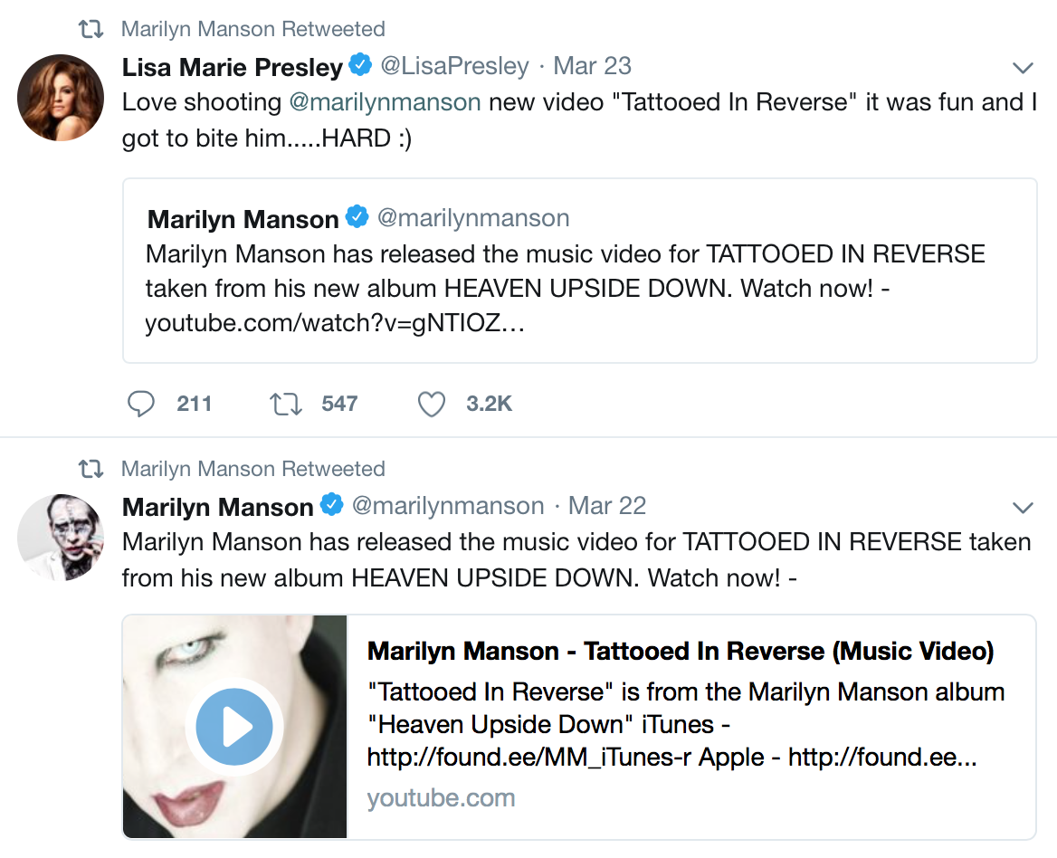The width and height of the screenshot is (1057, 858).
Task: Expand options chevron on Lisa Marie Presley tweet
Action: pos(1023,68)
